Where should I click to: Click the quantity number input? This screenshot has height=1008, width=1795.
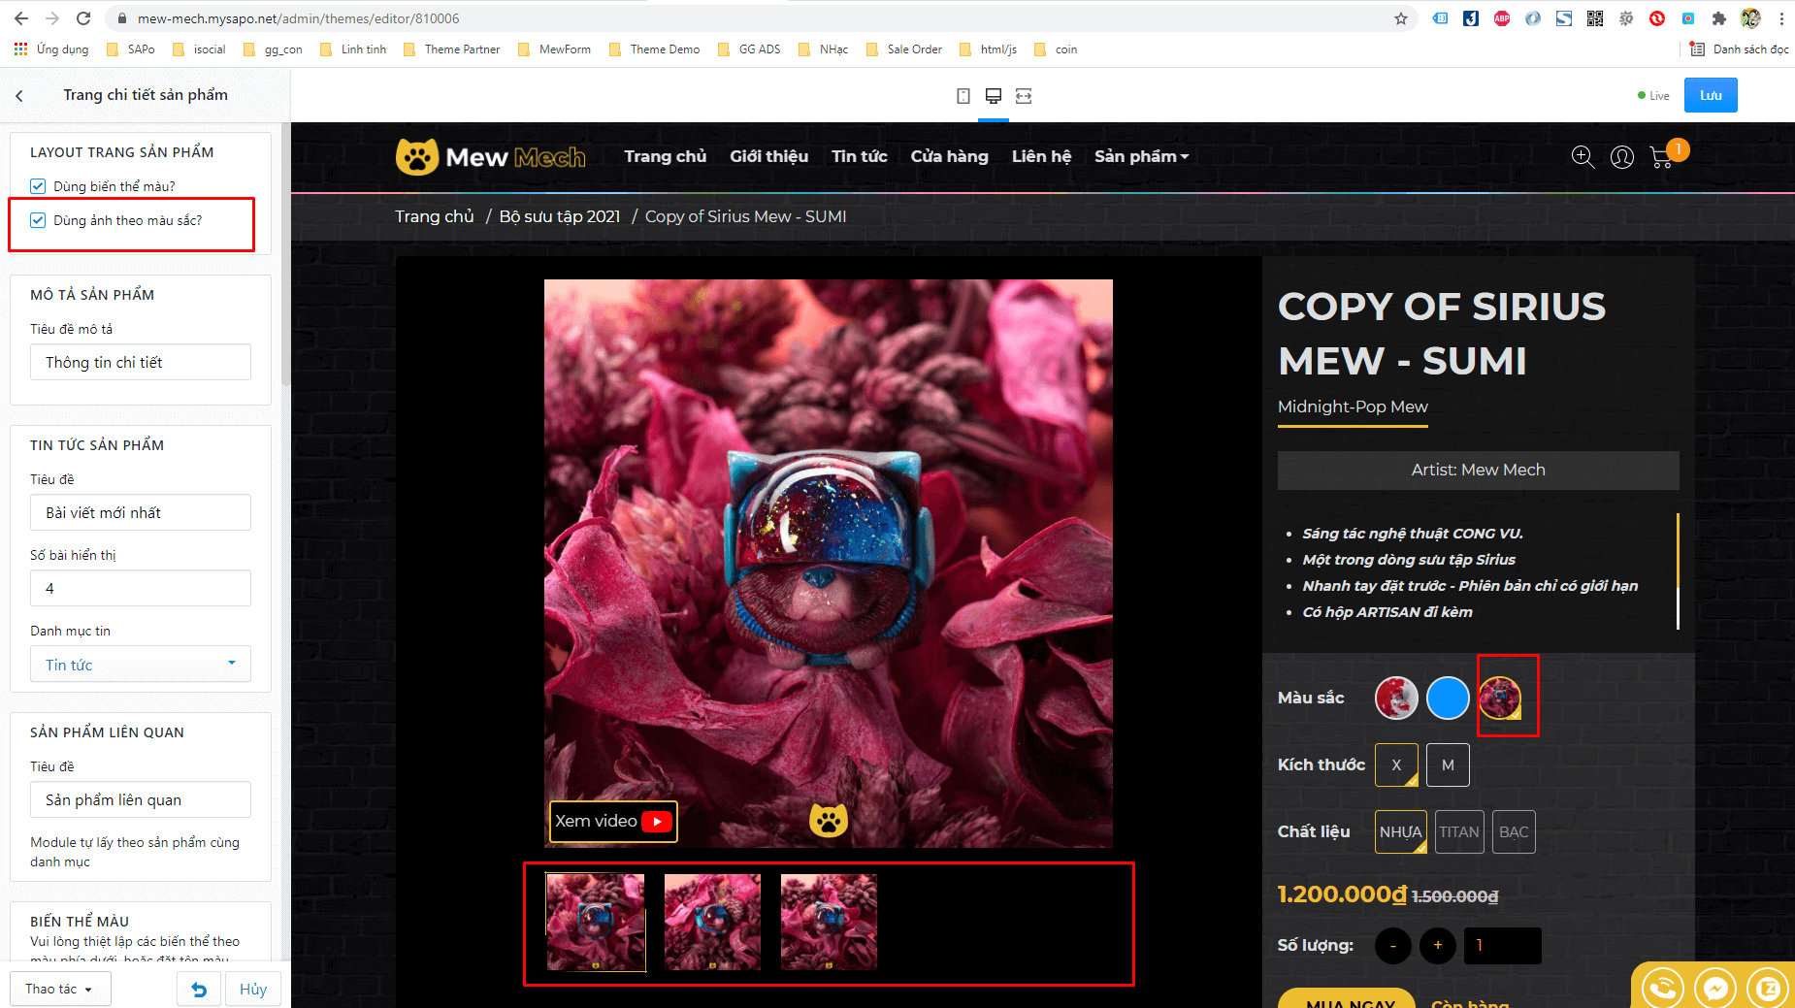(1503, 946)
